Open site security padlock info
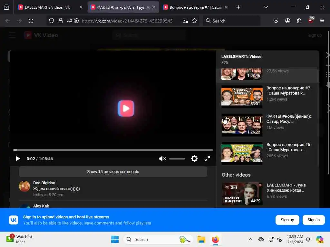This screenshot has width=330, height=247. click(x=61, y=21)
